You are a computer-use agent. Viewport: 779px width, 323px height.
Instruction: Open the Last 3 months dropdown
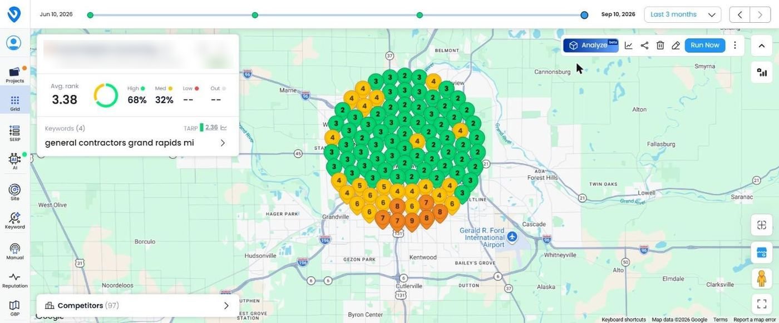click(x=683, y=14)
